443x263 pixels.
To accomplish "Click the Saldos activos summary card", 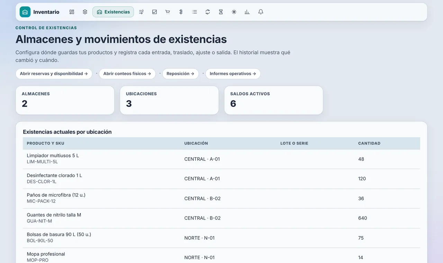I will (273, 100).
